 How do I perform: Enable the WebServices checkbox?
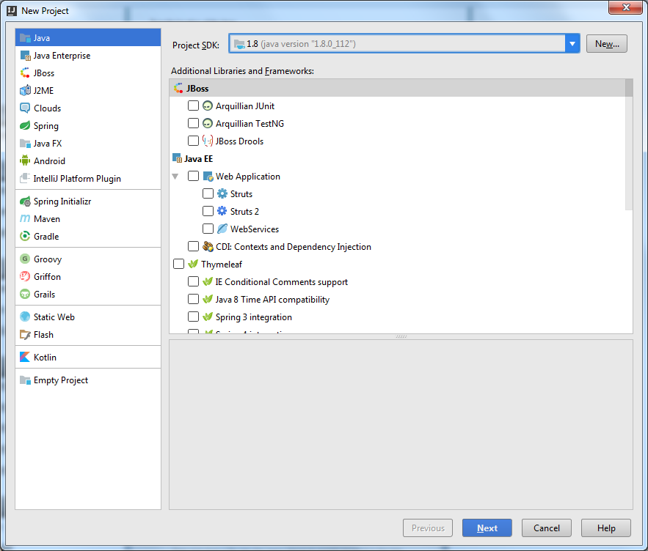pos(208,229)
